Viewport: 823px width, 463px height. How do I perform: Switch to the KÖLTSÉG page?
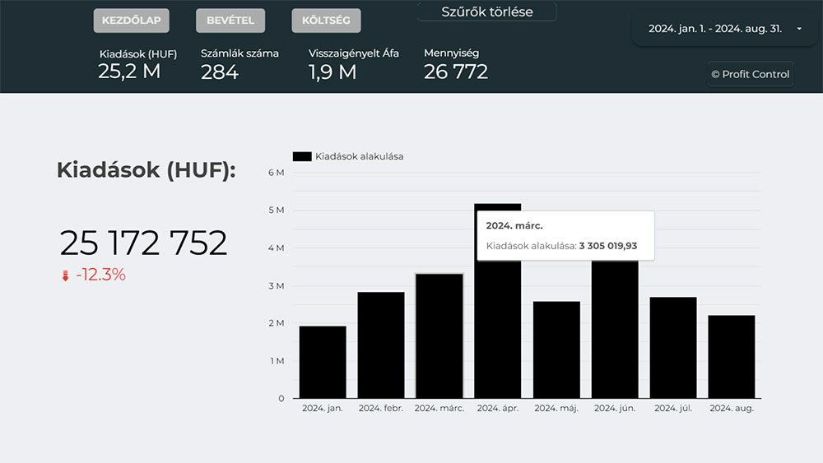pyautogui.click(x=326, y=21)
